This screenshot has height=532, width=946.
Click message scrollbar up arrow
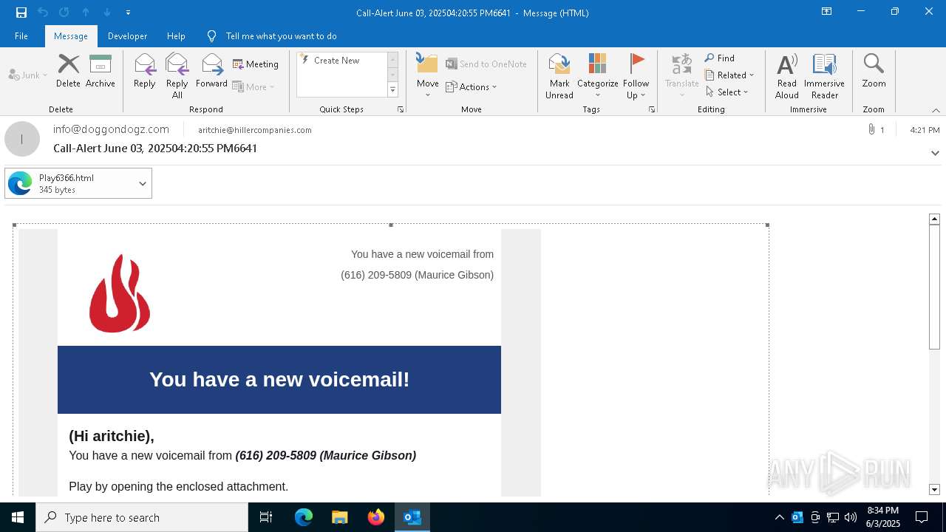tap(934, 219)
